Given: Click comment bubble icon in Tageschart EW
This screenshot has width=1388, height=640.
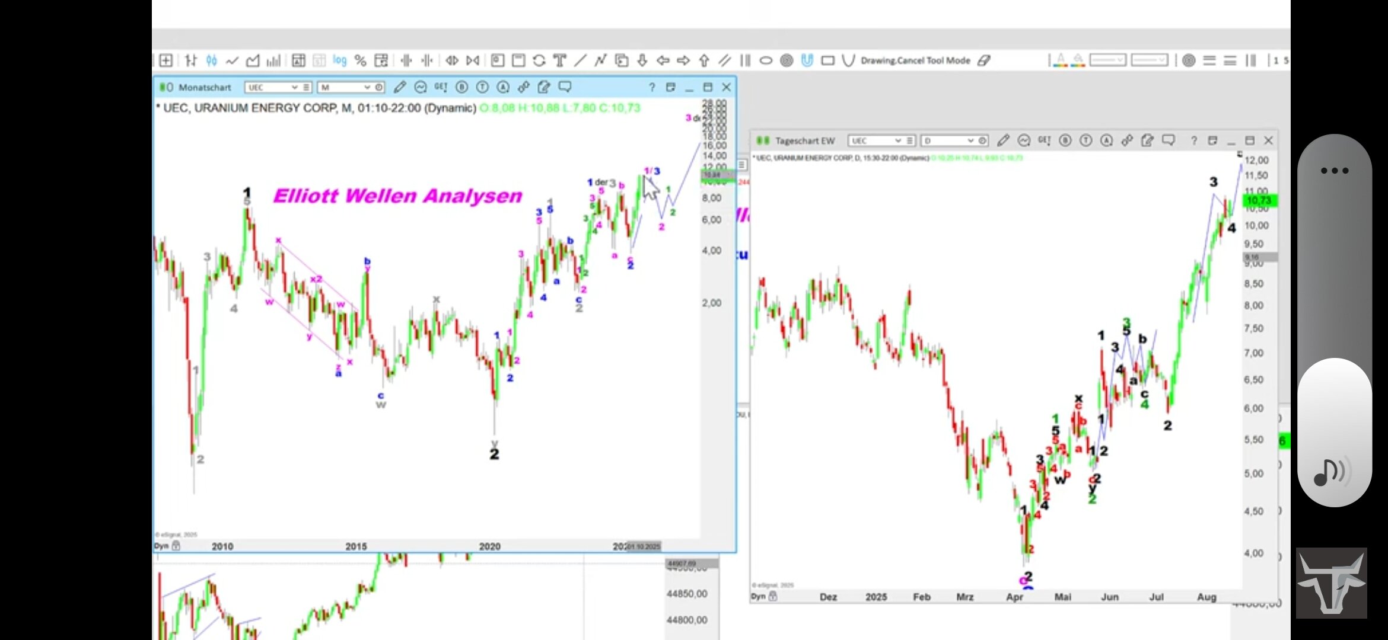Looking at the screenshot, I should [1168, 140].
